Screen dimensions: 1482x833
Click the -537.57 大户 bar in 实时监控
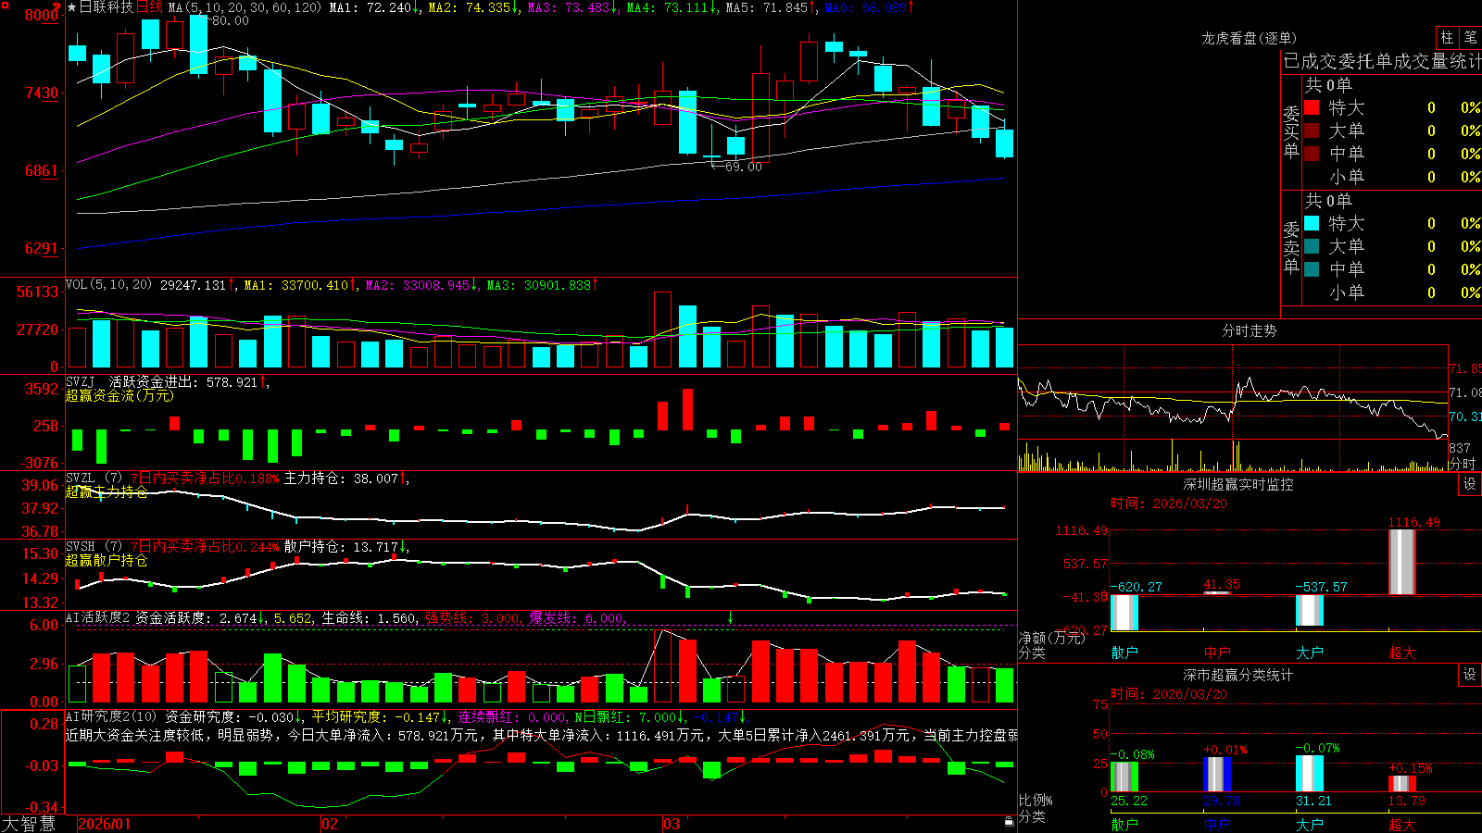(1310, 610)
